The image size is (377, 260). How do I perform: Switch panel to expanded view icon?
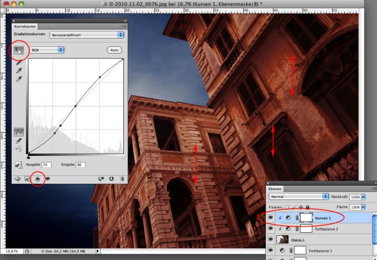27,179
